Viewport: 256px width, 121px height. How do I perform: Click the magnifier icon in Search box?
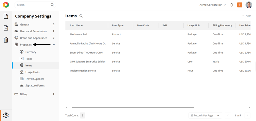click(x=52, y=5)
